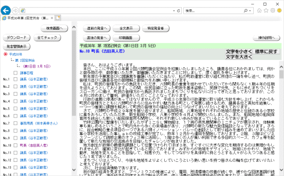Click 文字を大きく to enlarge text
Image resolution: width=284 pixels, height=176 pixels.
(239, 57)
